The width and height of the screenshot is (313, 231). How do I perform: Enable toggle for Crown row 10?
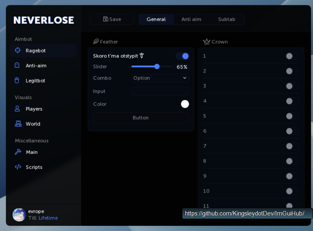click(x=292, y=191)
